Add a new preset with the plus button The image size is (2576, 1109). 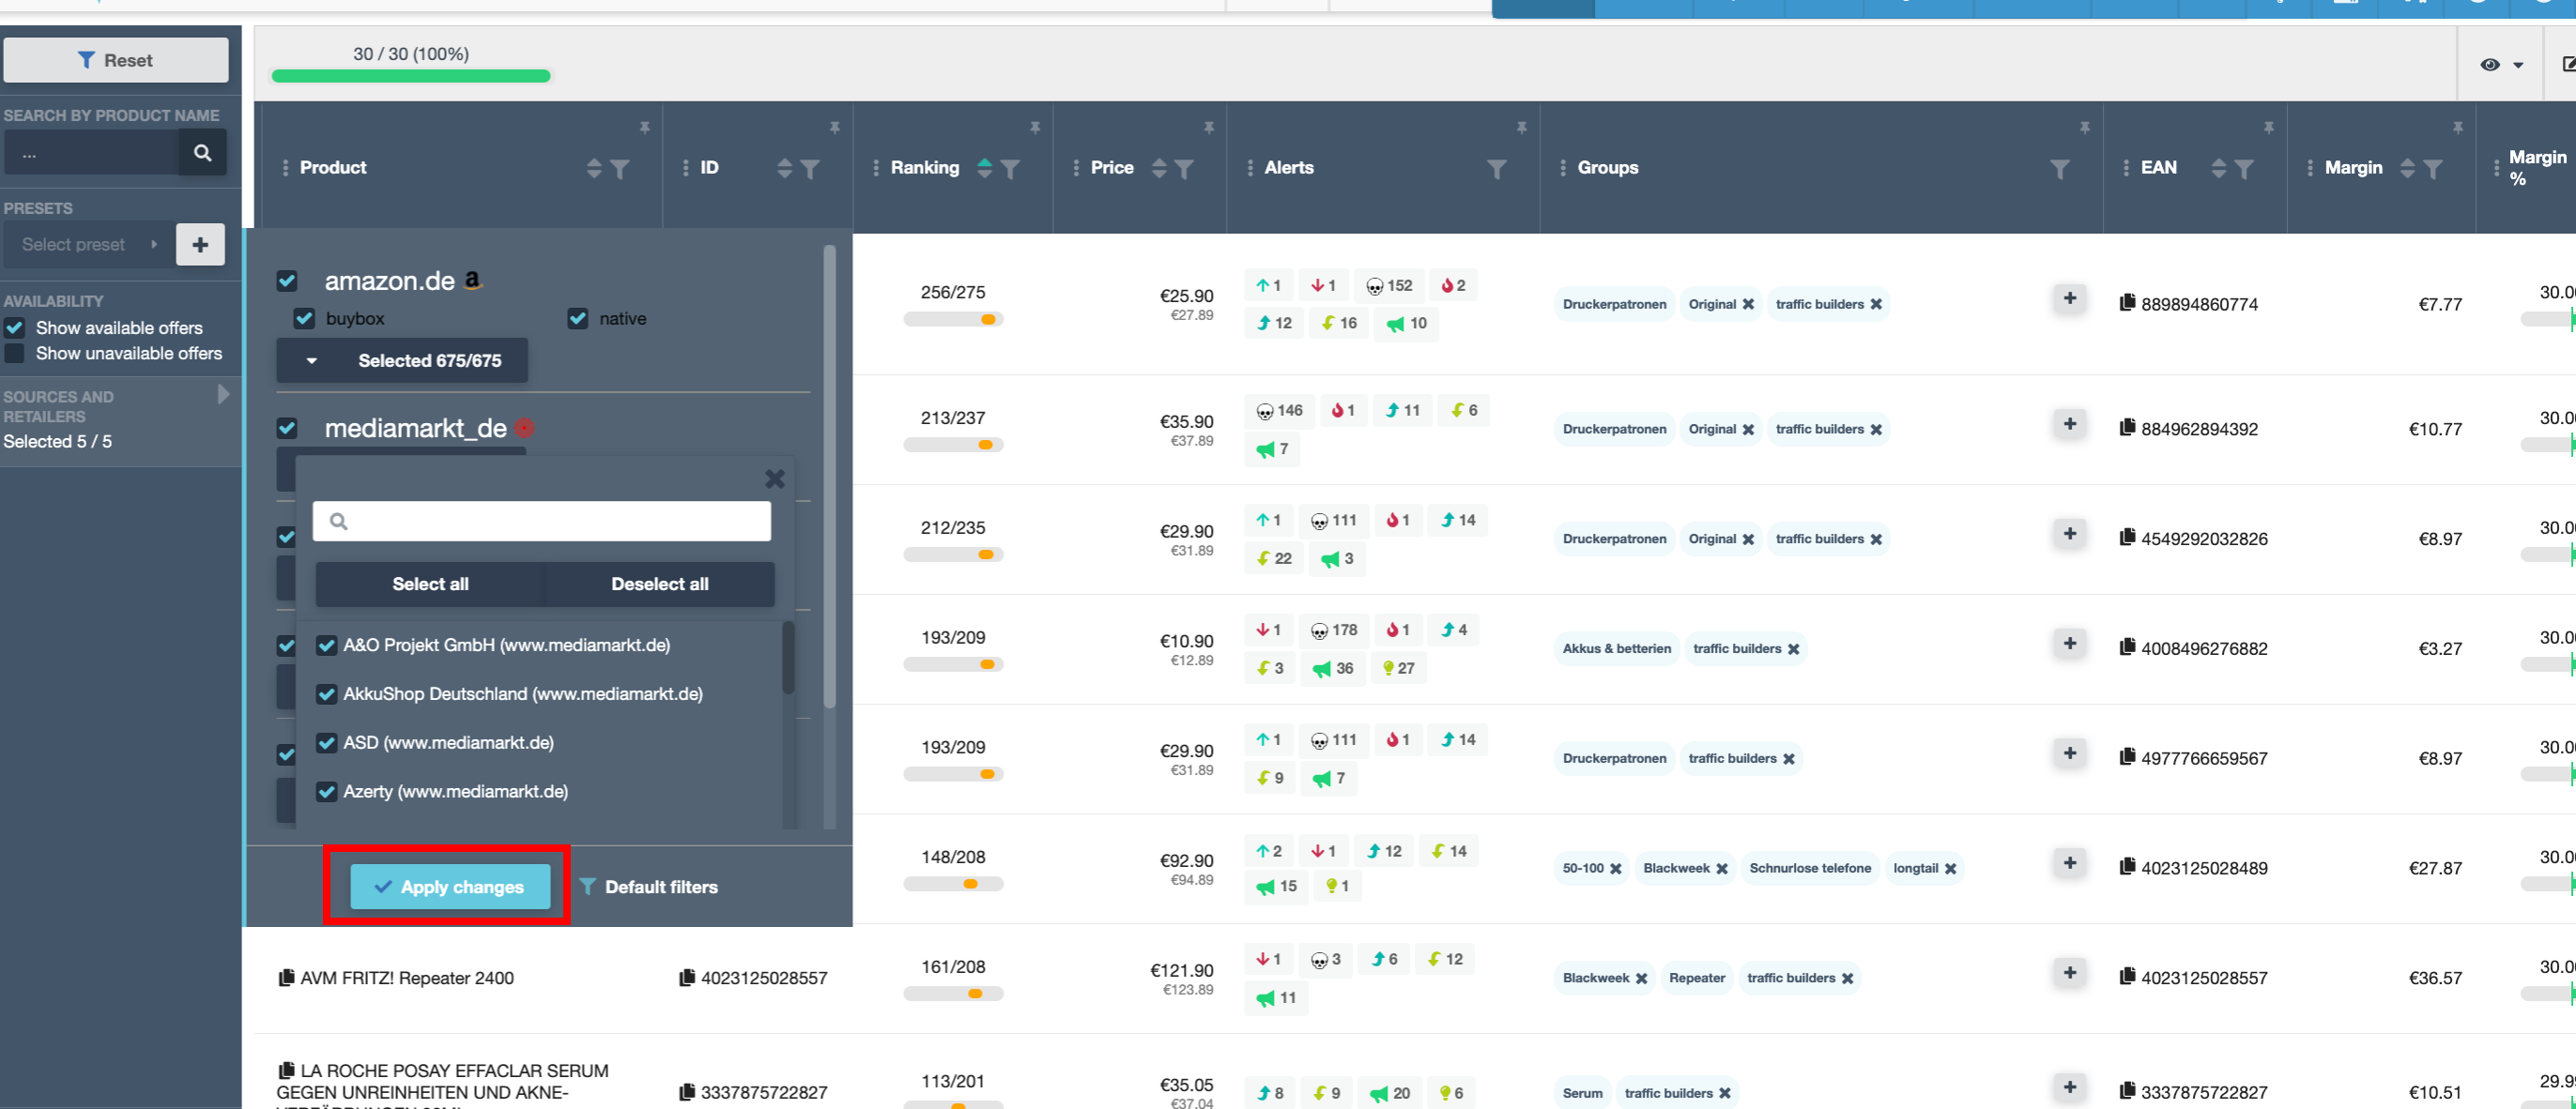pyautogui.click(x=200, y=245)
